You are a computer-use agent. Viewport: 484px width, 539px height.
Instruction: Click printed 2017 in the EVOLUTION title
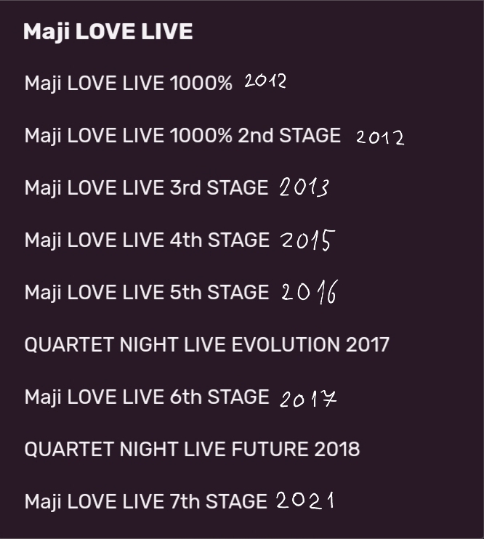click(368, 344)
